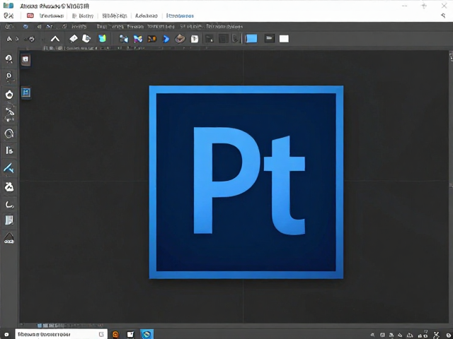453x339 pixels.
Task: Select the black triangle tool at toolbox bottom
Action: (x=9, y=239)
